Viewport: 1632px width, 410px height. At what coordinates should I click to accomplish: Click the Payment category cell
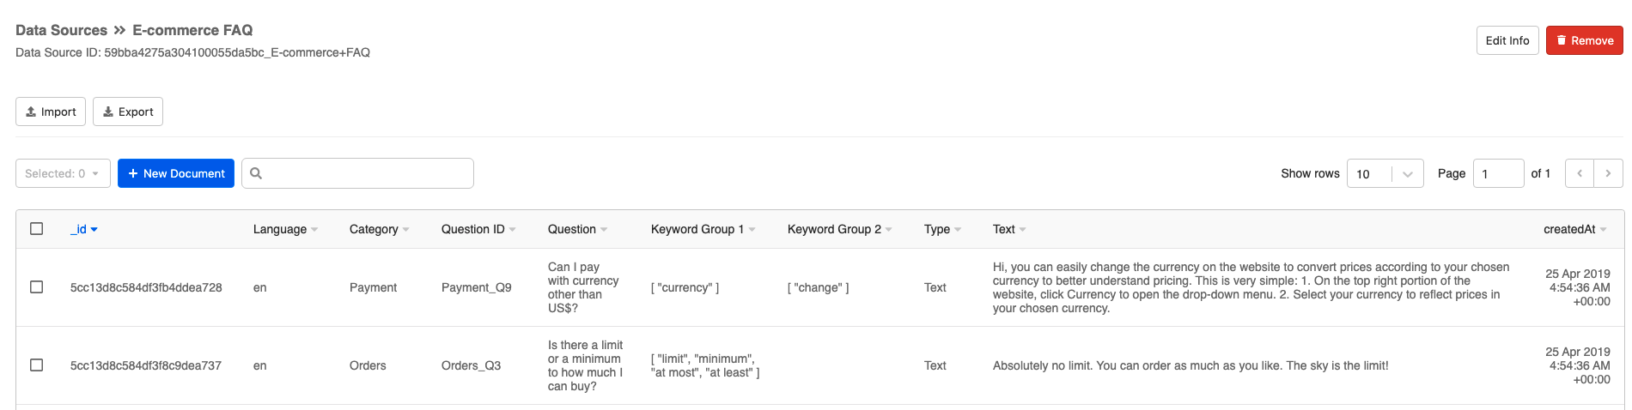point(373,287)
